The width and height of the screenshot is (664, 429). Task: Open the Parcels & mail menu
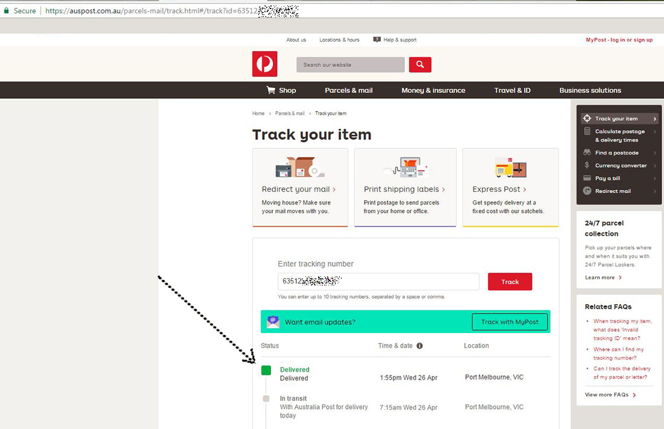[x=348, y=90]
